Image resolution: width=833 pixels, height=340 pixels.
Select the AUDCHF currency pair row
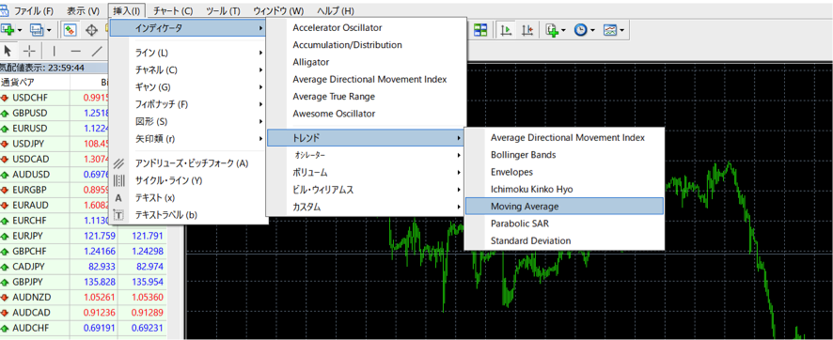[x=84, y=327]
